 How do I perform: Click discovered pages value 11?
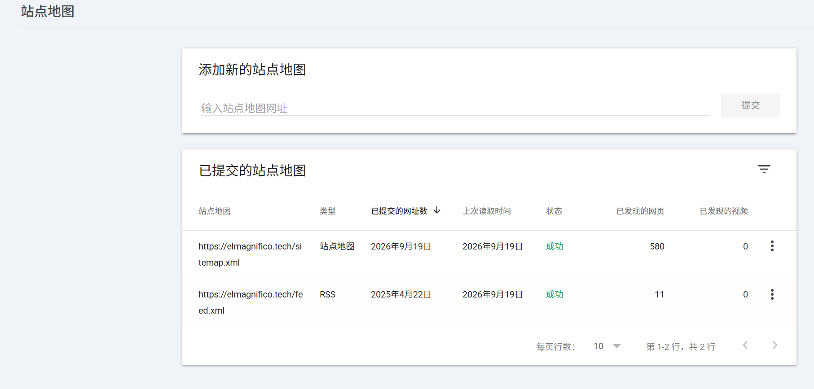659,294
